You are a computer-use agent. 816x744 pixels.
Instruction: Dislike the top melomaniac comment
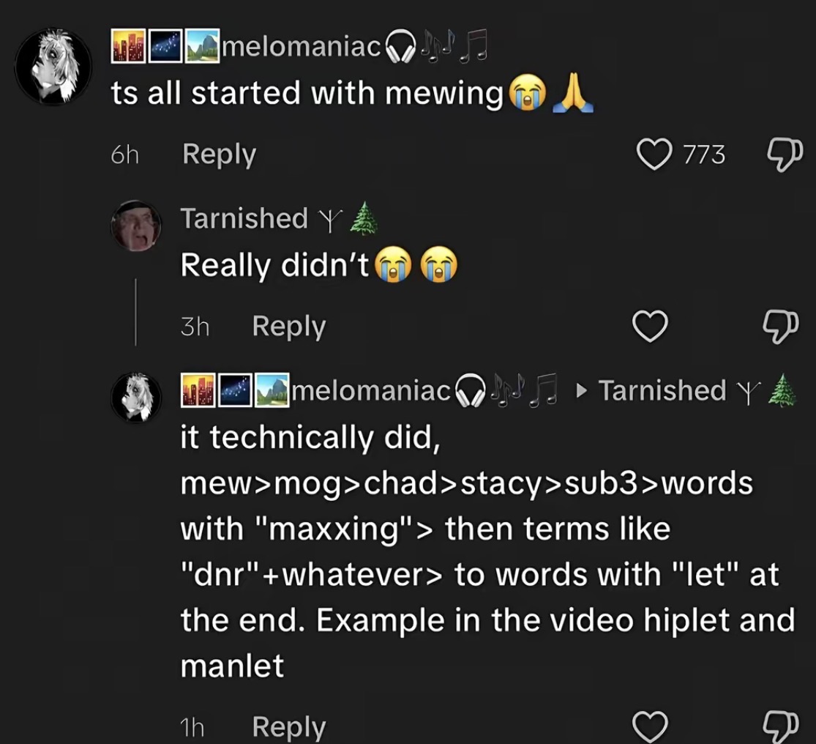[785, 155]
